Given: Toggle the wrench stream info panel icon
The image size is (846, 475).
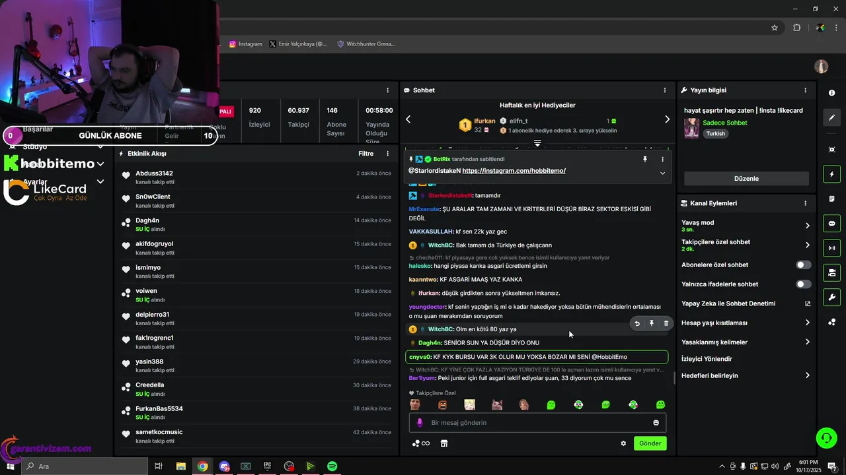Looking at the screenshot, I should pos(831,297).
